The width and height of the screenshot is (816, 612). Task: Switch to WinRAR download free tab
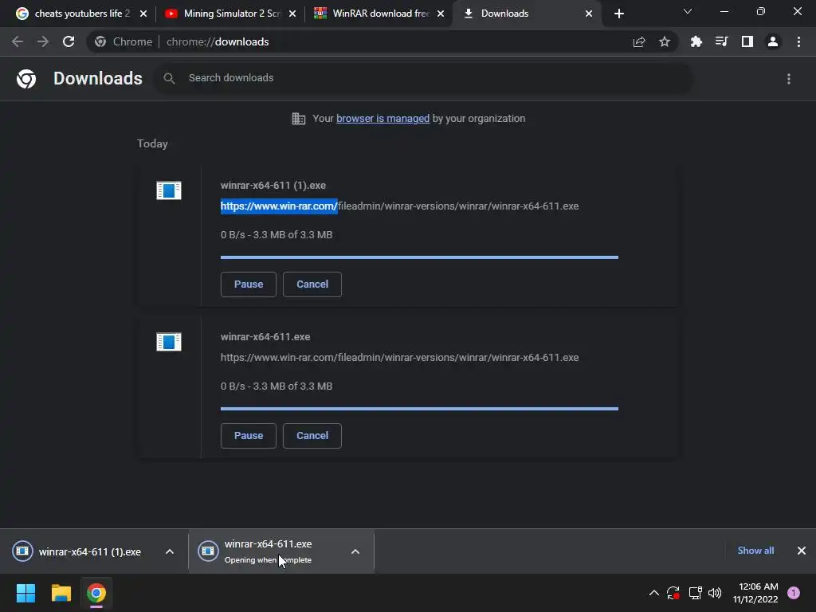coord(380,14)
